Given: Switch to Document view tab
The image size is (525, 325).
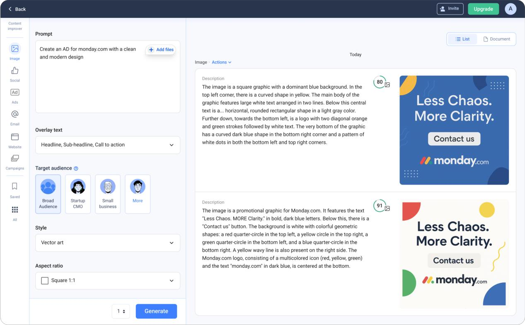Looking at the screenshot, I should (x=496, y=39).
